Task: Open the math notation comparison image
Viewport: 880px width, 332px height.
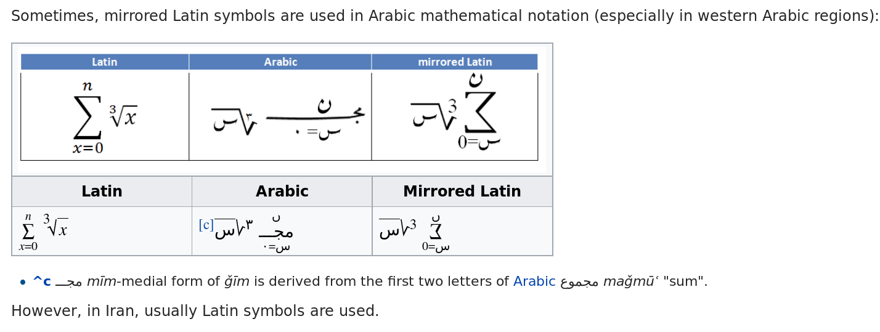Action: click(x=282, y=110)
